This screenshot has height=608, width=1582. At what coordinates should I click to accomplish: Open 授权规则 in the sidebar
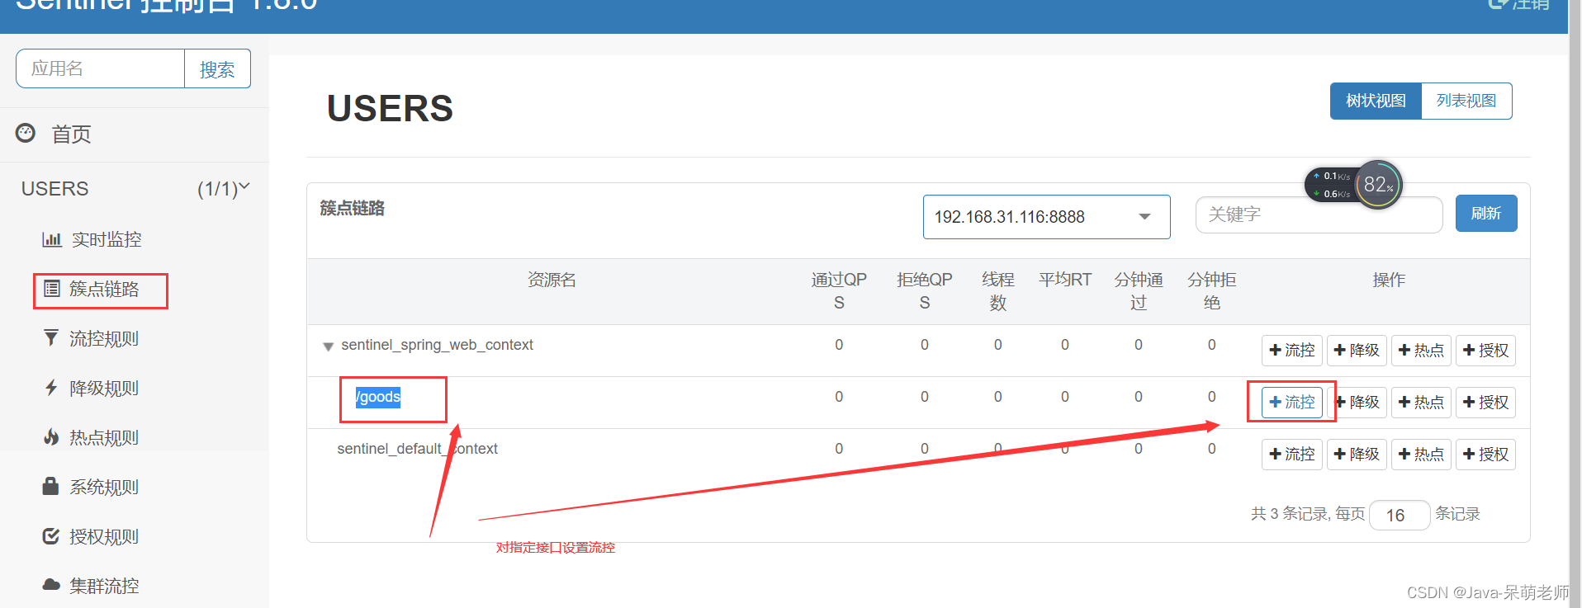tap(104, 536)
